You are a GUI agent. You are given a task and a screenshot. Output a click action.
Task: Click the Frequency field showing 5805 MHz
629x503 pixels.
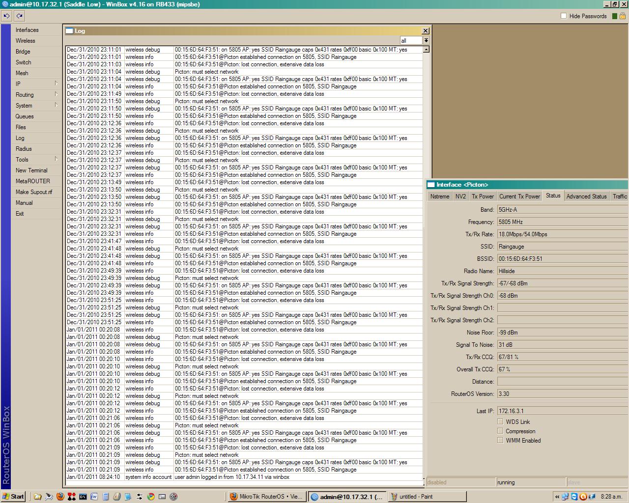tap(563, 222)
